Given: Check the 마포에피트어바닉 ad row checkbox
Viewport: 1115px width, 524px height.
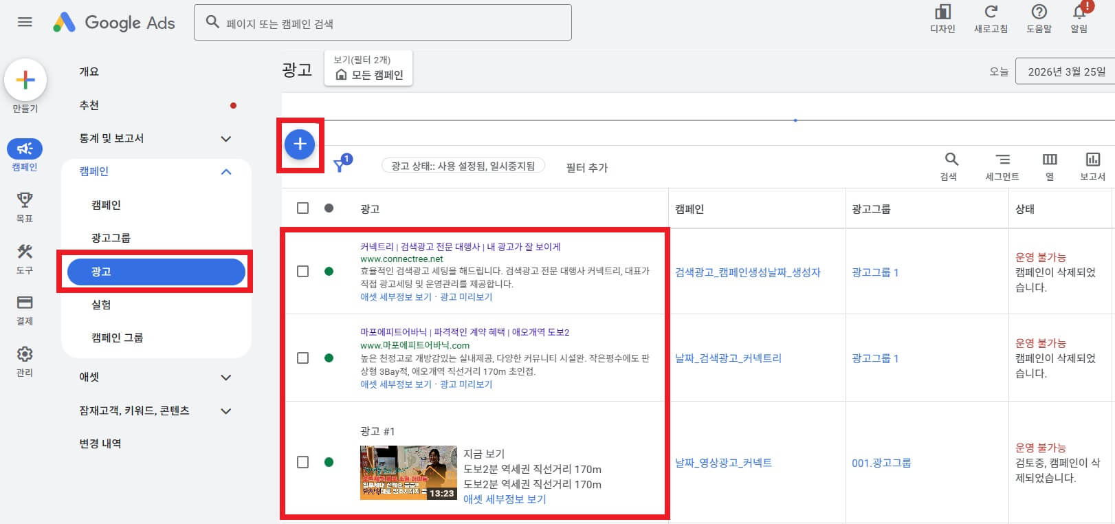Looking at the screenshot, I should (x=302, y=358).
